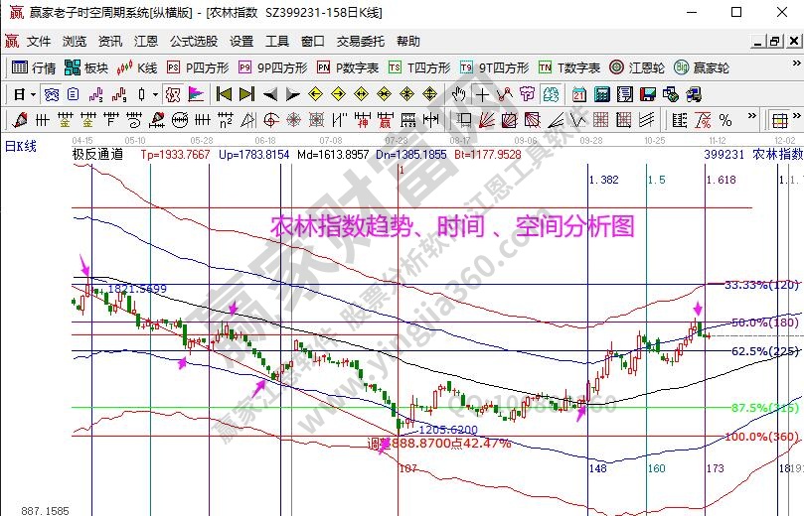The image size is (804, 516).
Task: Click the black right-arrow play forward icon
Action: coord(292,94)
